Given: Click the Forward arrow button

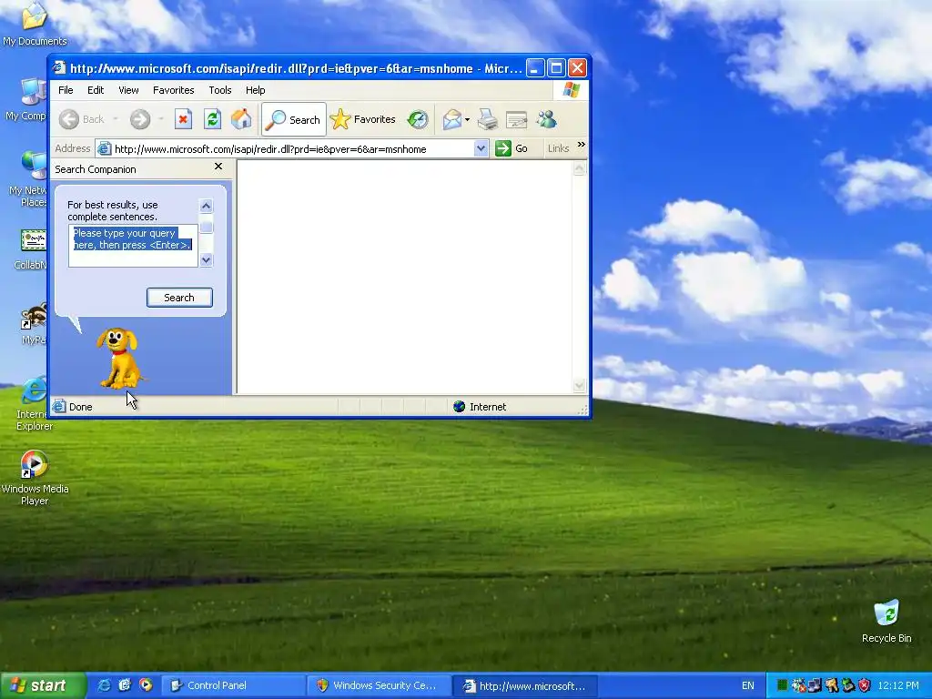Looking at the screenshot, I should click(x=140, y=119).
